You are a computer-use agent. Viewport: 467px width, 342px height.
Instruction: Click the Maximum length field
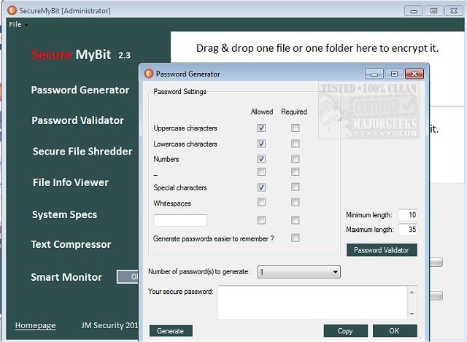click(x=408, y=229)
